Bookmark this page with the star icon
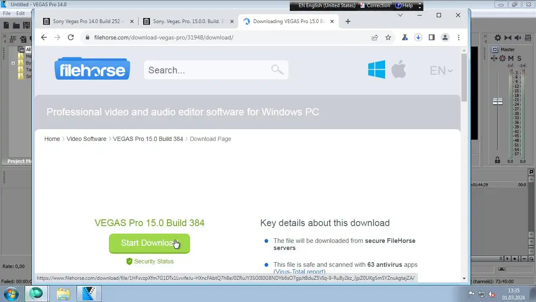 pyautogui.click(x=388, y=37)
